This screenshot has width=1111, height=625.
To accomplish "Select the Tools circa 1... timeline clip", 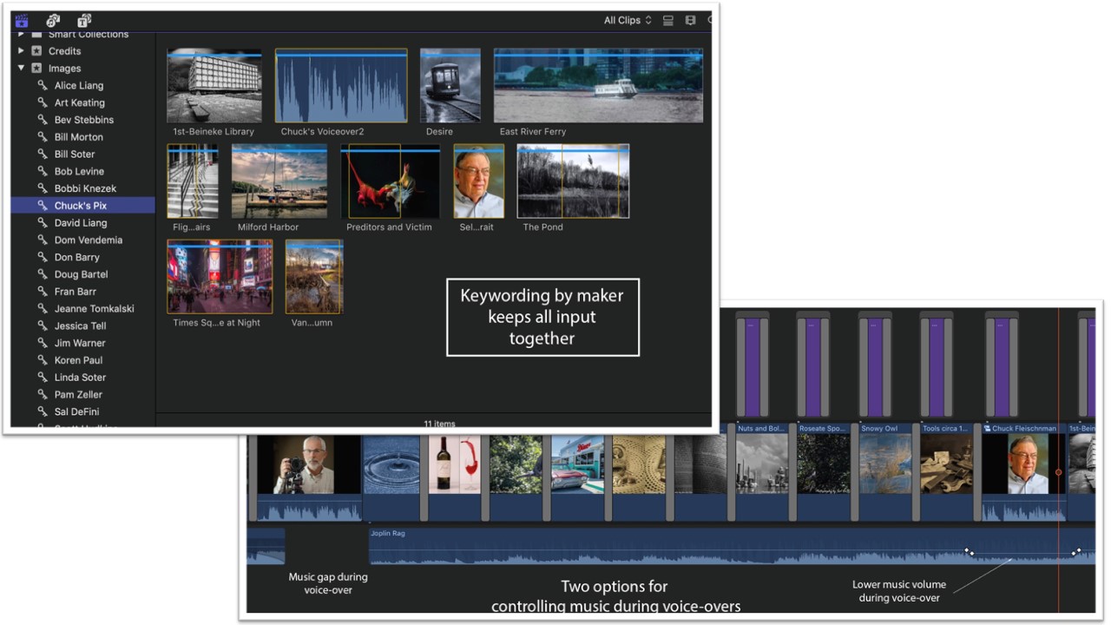I will click(x=948, y=472).
